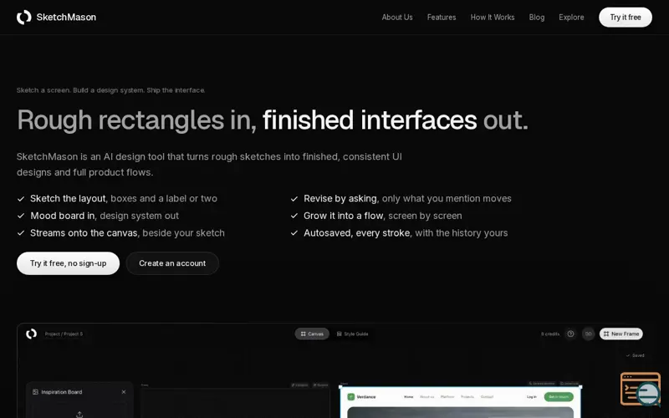Click the 'Autosaved, every stroke' feature text
Image resolution: width=669 pixels, height=418 pixels.
(357, 233)
